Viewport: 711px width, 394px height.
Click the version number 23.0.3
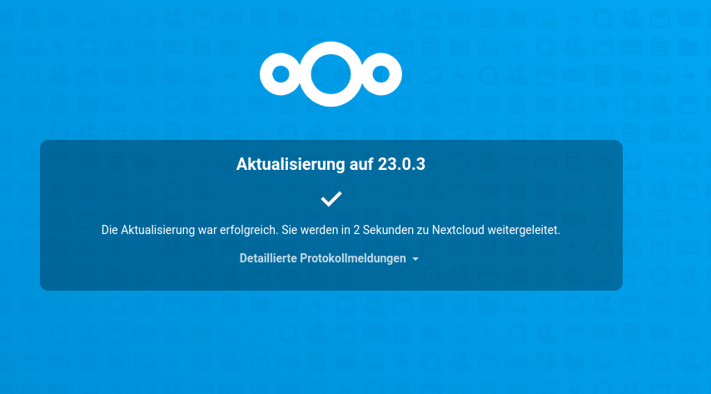pos(402,164)
